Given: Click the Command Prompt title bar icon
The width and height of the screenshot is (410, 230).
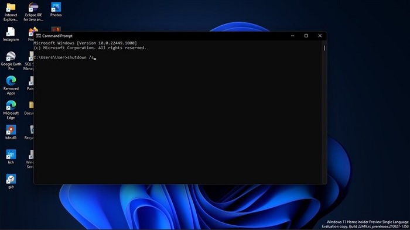Looking at the screenshot, I should (x=39, y=36).
